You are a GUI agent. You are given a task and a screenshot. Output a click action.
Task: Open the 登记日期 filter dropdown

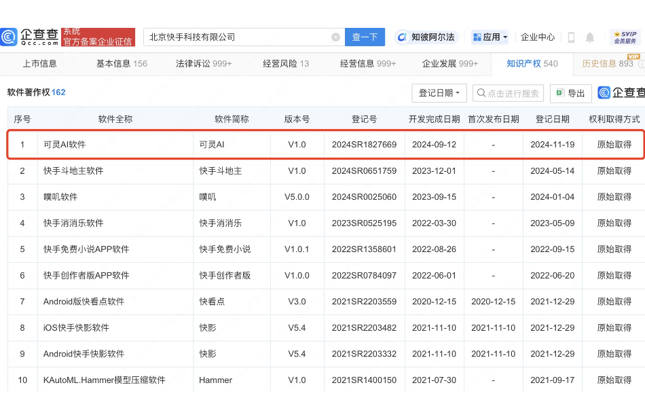tap(439, 93)
